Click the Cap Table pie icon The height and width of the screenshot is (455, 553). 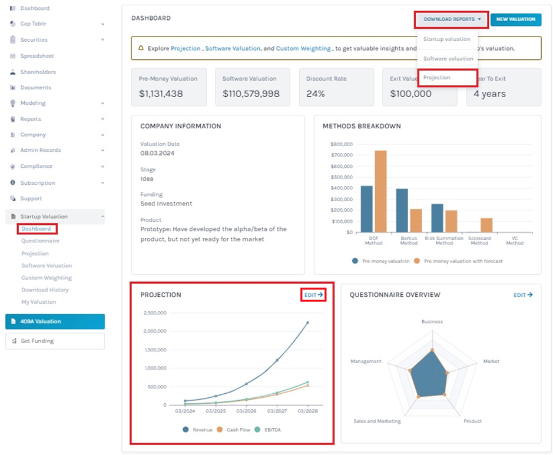13,24
